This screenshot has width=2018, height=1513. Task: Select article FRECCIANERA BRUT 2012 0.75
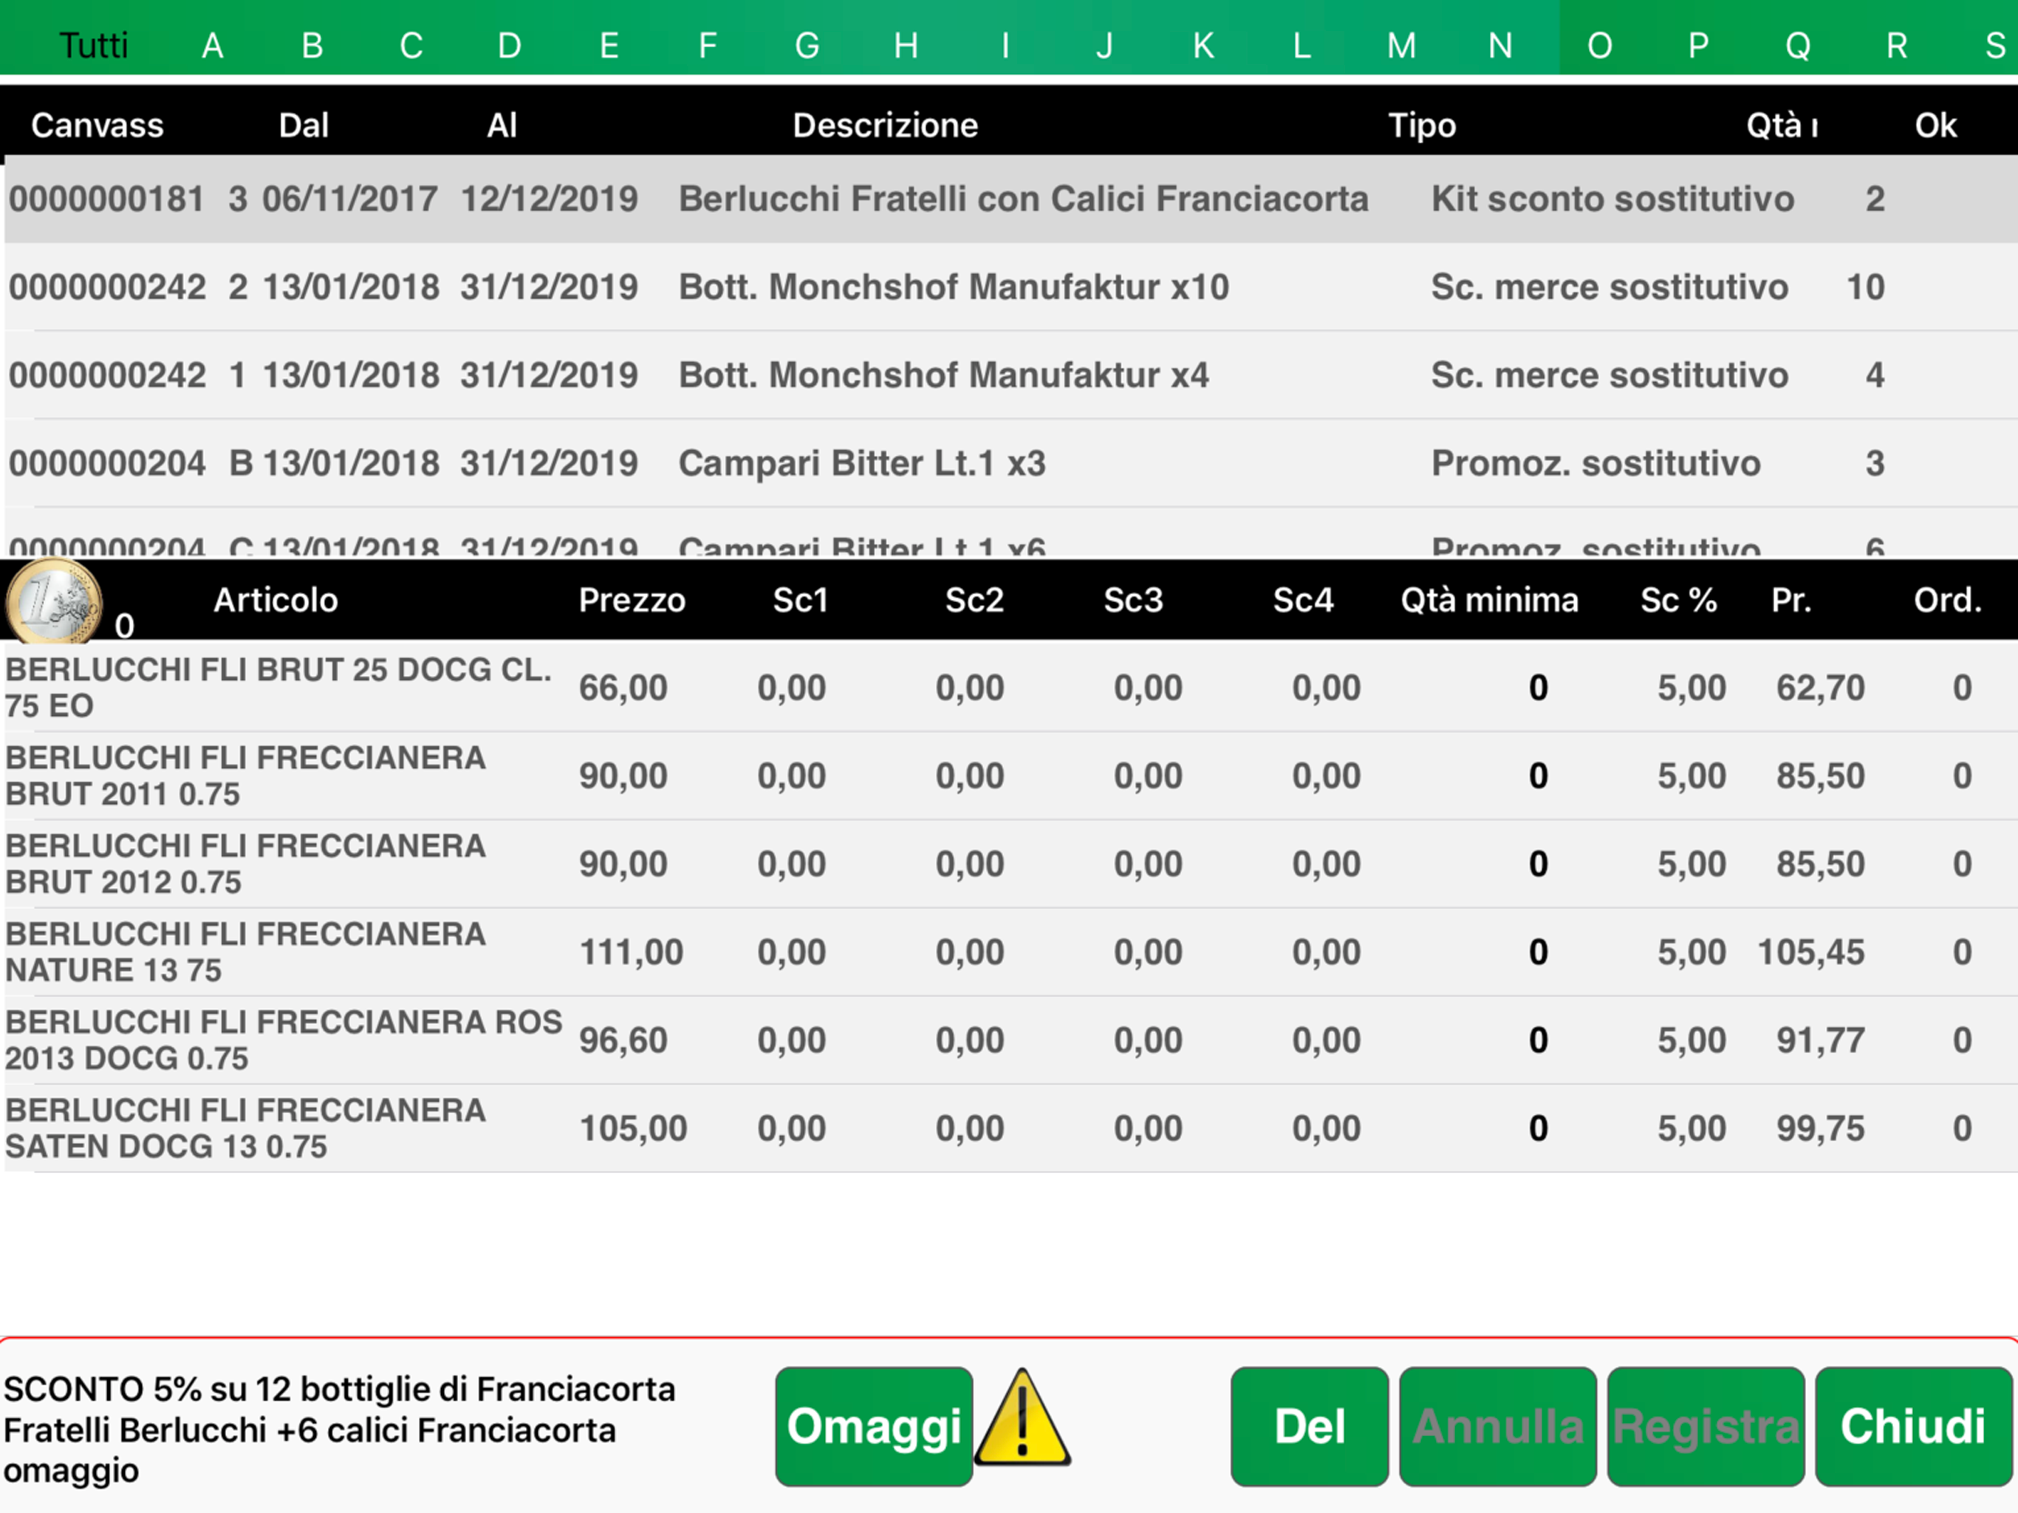coord(1009,864)
